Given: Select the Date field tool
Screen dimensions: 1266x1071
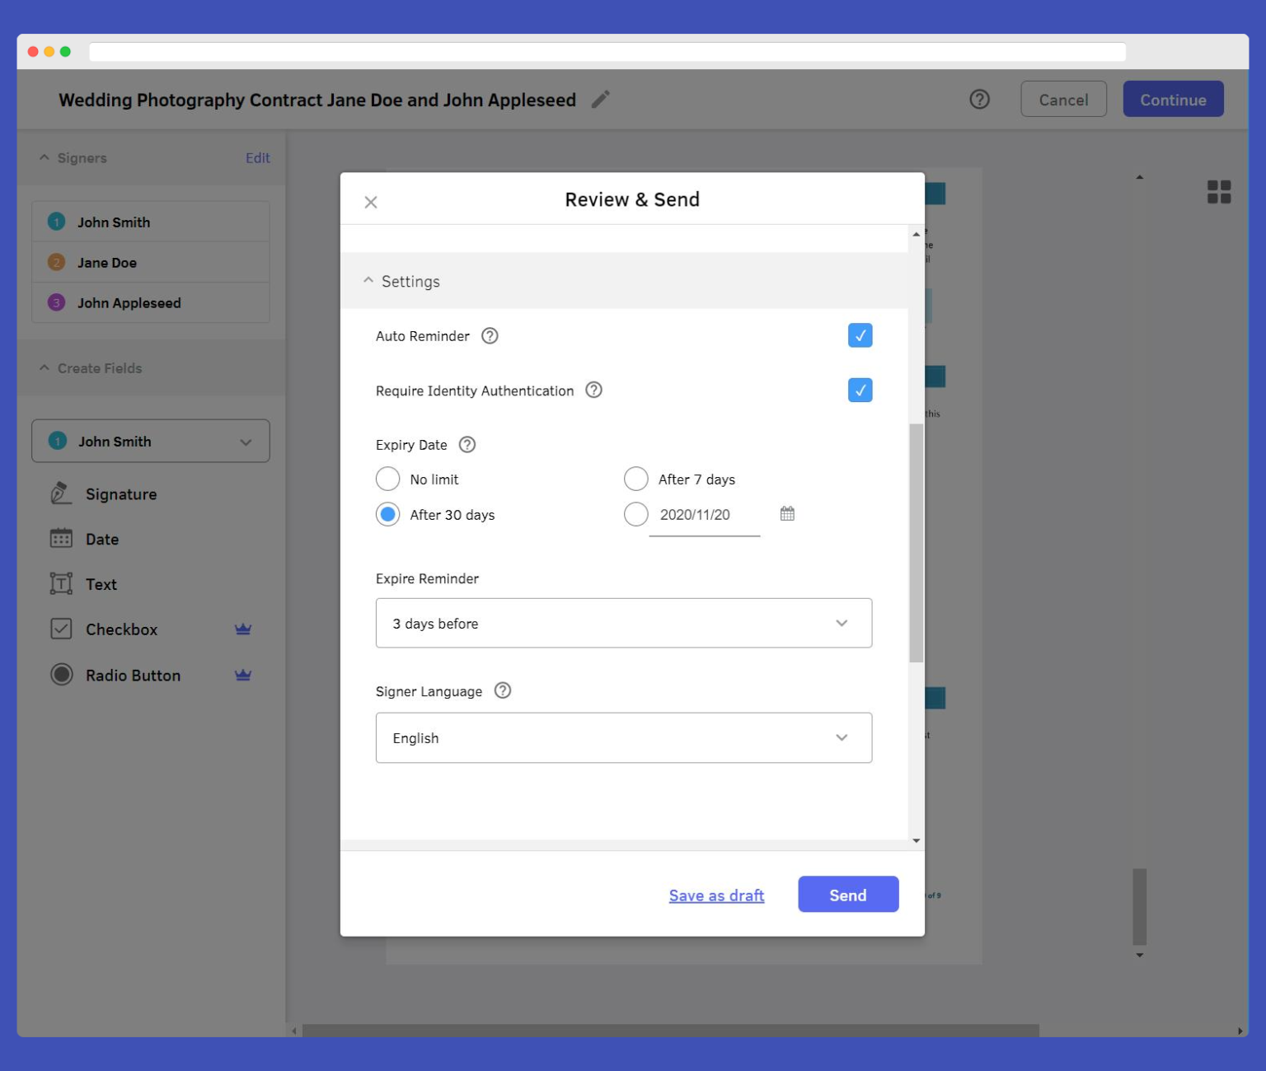Looking at the screenshot, I should click(x=101, y=539).
